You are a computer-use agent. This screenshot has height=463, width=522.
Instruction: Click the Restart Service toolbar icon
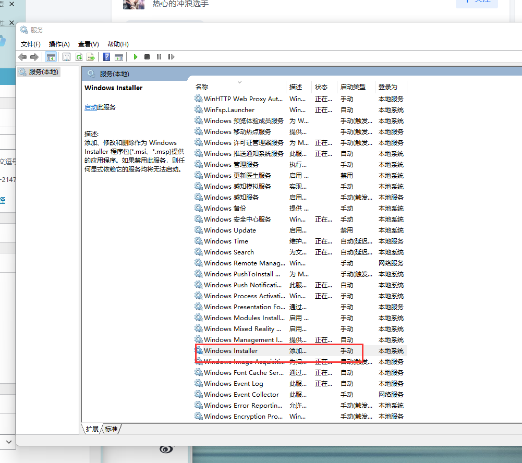171,57
